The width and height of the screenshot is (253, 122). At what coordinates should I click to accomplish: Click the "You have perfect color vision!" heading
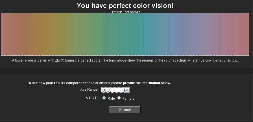(125, 5)
